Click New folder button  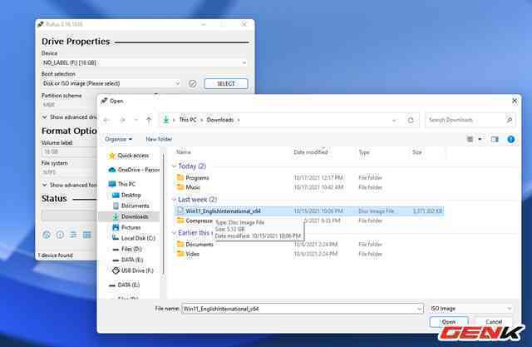tap(159, 139)
